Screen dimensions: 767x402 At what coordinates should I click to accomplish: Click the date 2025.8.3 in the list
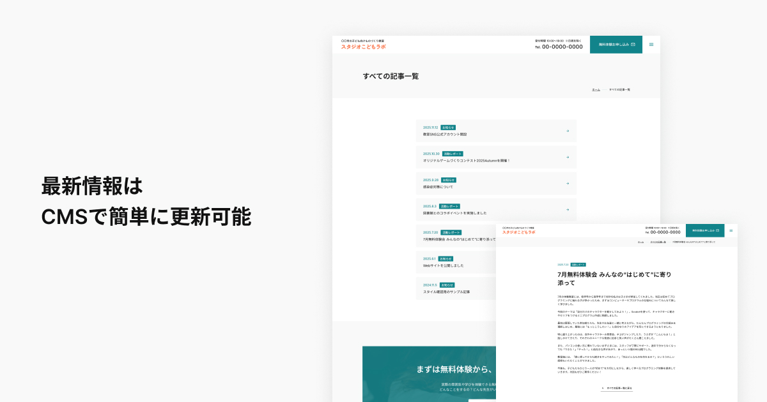430,206
